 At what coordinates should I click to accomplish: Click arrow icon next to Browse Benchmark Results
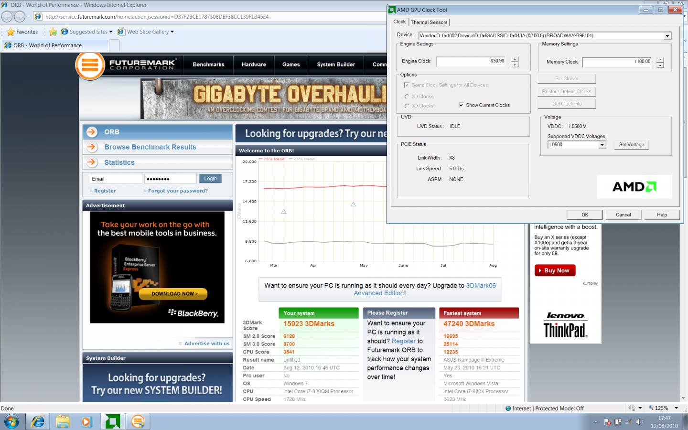(92, 147)
